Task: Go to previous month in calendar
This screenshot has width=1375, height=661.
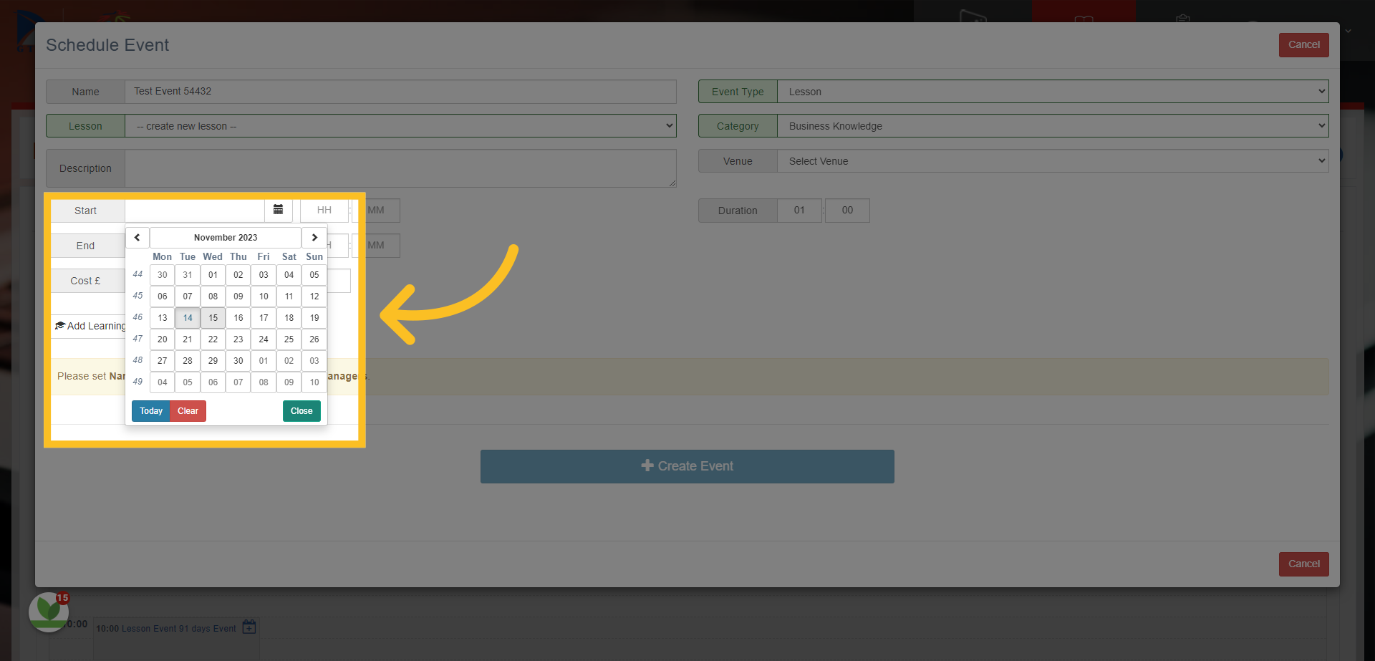Action: point(137,238)
